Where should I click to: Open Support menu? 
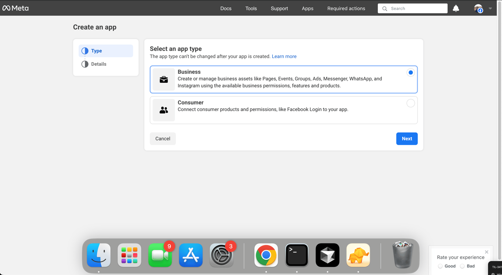[x=279, y=8]
